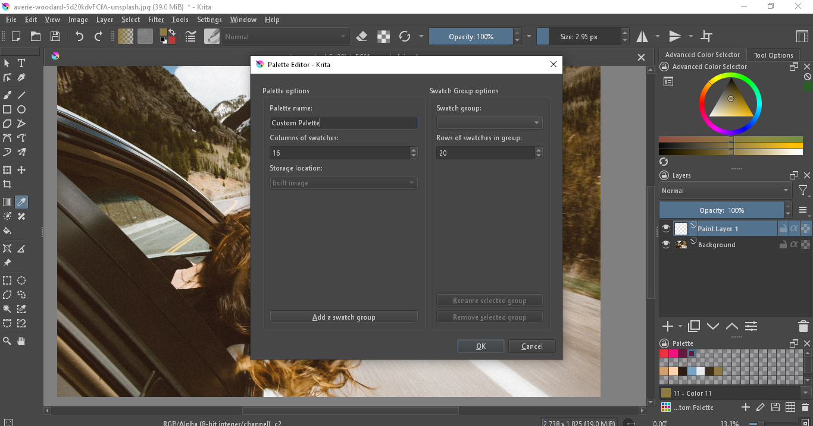
Task: Click the Redo arrow in toolbar
Action: coord(98,36)
